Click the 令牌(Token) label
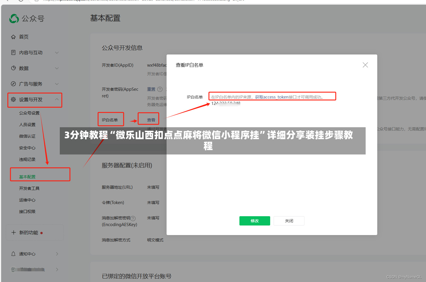Image resolution: width=426 pixels, height=282 pixels. coord(113,203)
